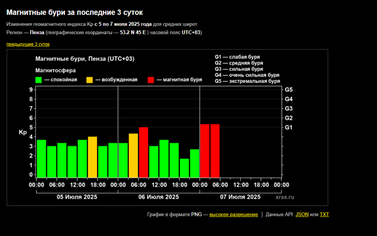The width and height of the screenshot is (377, 236).
Task: Click the green 'спокойная' legend swatch
Action: [x=39, y=80]
